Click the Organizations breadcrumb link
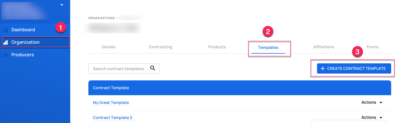The height and width of the screenshot is (123, 396). [x=101, y=18]
